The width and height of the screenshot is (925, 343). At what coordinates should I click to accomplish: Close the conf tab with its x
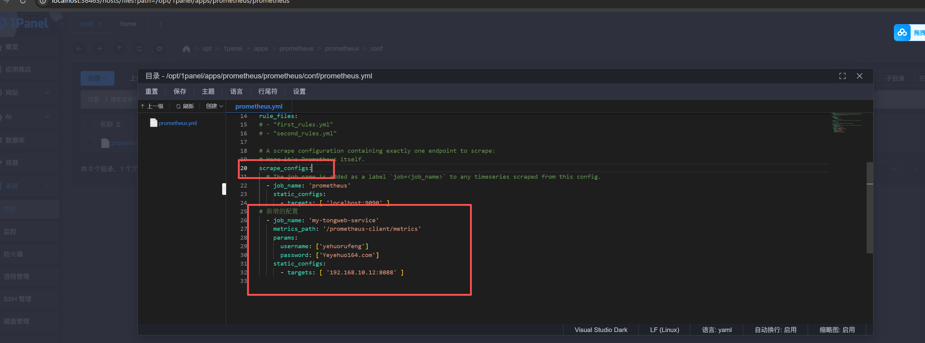(x=99, y=24)
